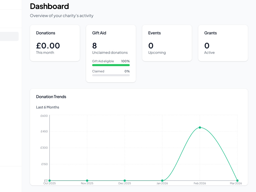The height and width of the screenshot is (192, 256).
Task: Click the 'Last 6 Months' label
Action: pos(48,107)
